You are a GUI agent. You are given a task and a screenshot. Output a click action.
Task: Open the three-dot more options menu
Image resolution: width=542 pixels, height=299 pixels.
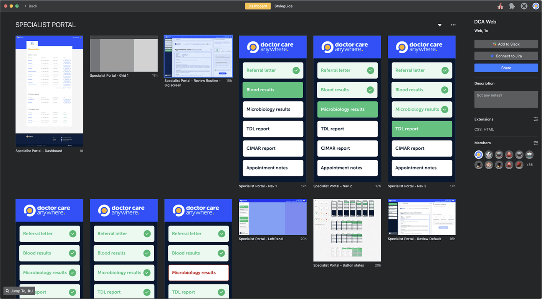click(x=453, y=25)
